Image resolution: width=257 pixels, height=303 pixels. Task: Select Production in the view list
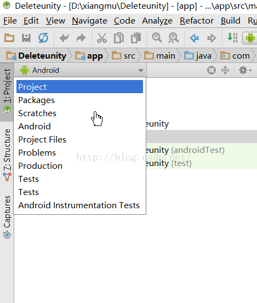coord(79,166)
